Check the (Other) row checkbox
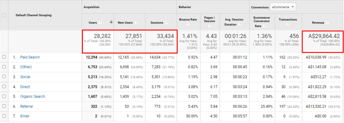The width and height of the screenshot is (344, 123). [4, 67]
